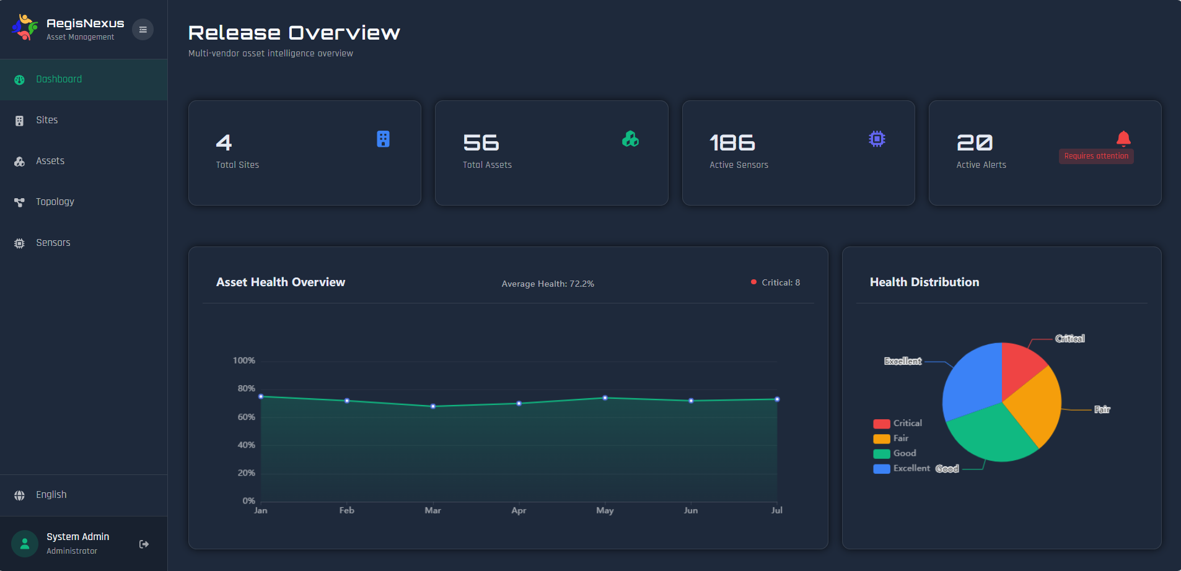The height and width of the screenshot is (571, 1181).
Task: Click the Assets cubes icon in sidebar
Action: tap(20, 162)
